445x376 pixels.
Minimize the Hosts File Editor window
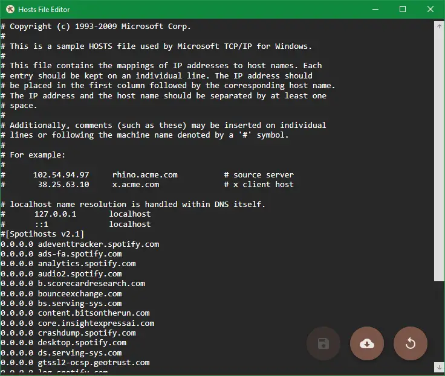pos(375,9)
